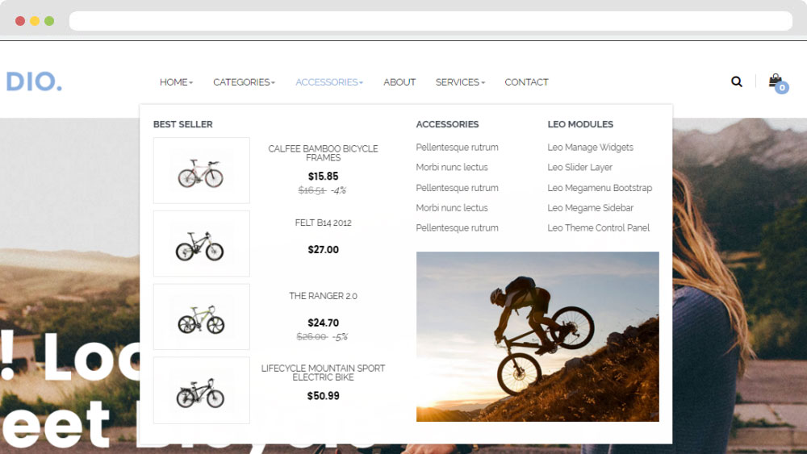Click THE RANGER 2.0 product title

click(x=324, y=296)
